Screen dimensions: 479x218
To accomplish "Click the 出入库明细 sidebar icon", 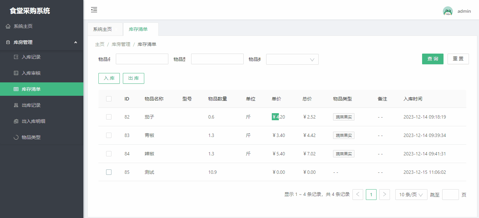I will [16, 121].
